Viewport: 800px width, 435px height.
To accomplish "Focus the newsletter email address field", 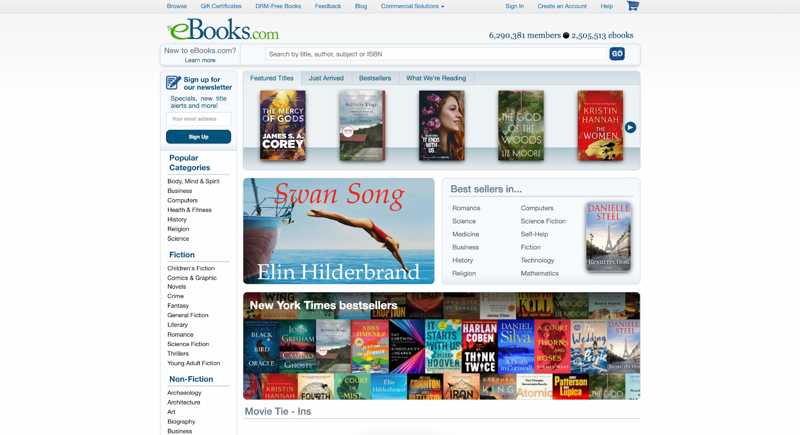I will pyautogui.click(x=198, y=119).
